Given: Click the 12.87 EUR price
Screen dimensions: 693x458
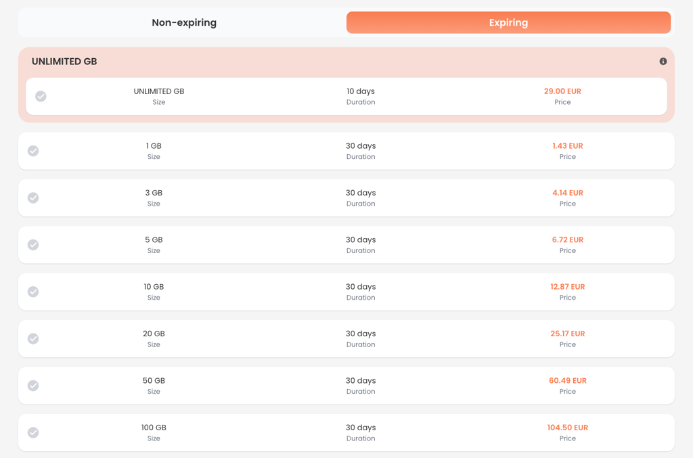Looking at the screenshot, I should pos(568,287).
